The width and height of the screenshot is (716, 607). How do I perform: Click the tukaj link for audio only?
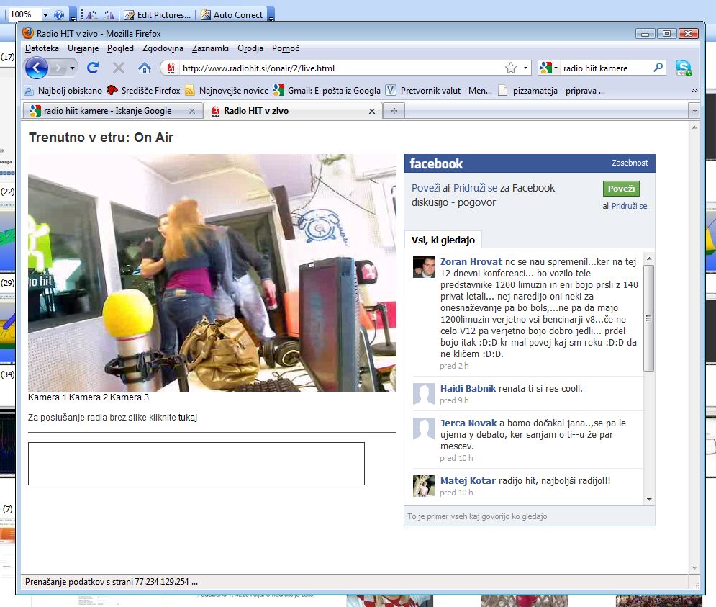coord(187,418)
